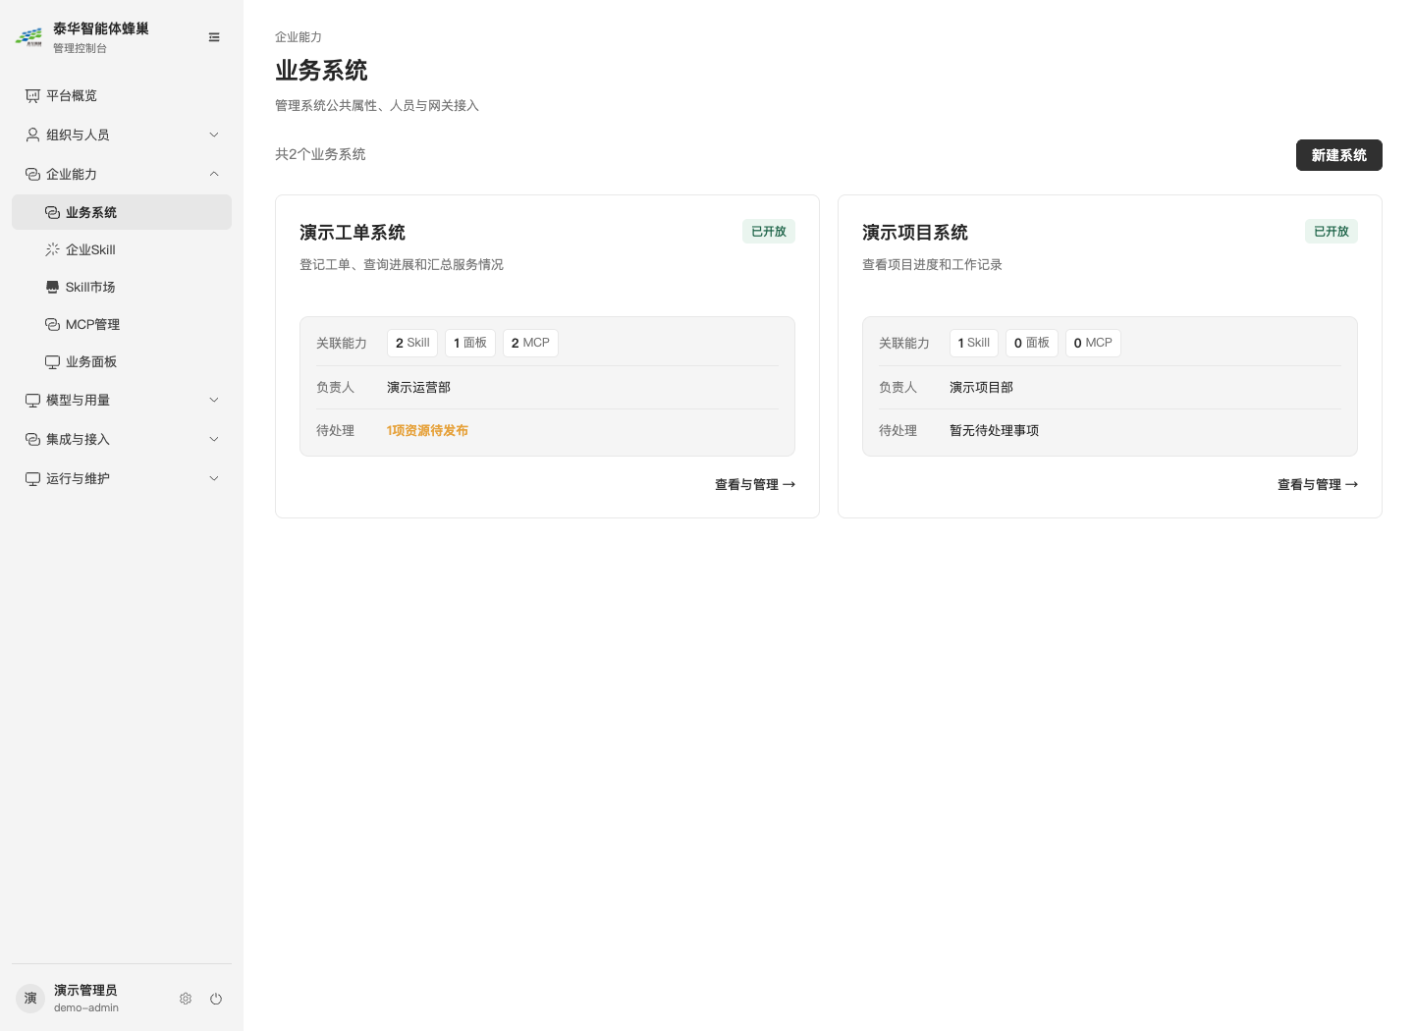Click the 企业能力 icon in the sidebar

click(32, 174)
